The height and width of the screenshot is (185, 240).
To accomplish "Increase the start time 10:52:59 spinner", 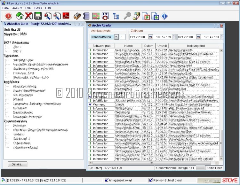I will (174, 36).
